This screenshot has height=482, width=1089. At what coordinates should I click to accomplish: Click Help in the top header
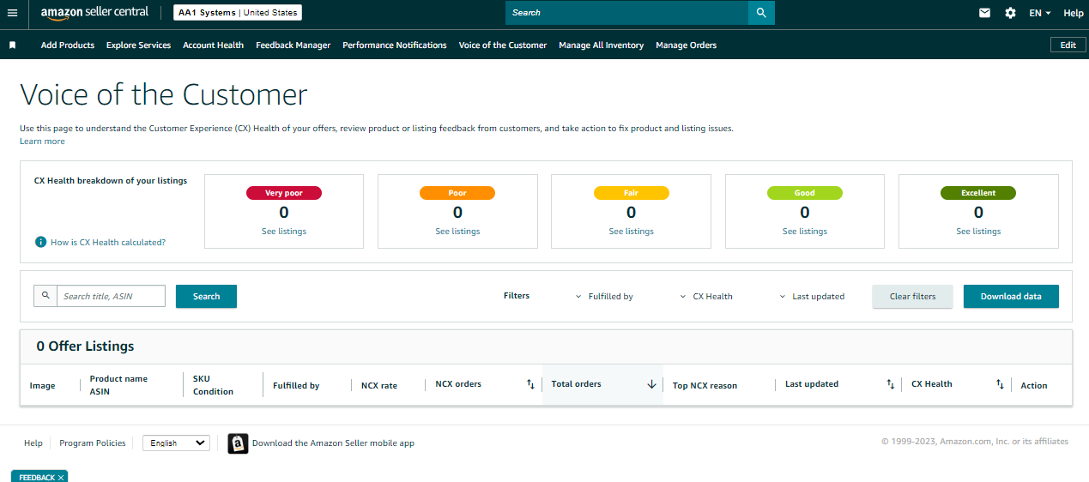[x=1074, y=13]
